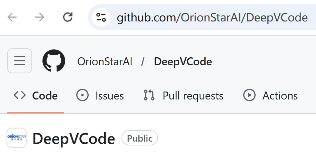Go forward to the next page

[40, 17]
